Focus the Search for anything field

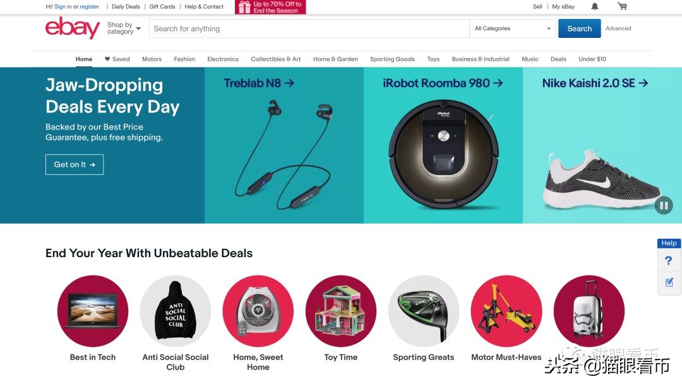(309, 28)
